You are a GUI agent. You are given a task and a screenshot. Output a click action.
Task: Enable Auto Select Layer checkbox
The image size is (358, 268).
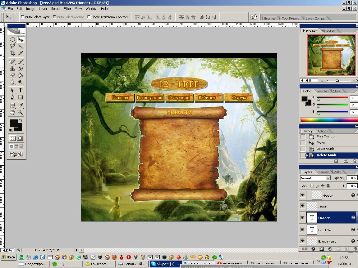pos(22,17)
